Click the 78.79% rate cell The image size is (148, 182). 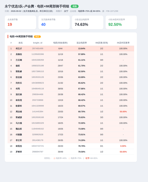(x=82, y=146)
